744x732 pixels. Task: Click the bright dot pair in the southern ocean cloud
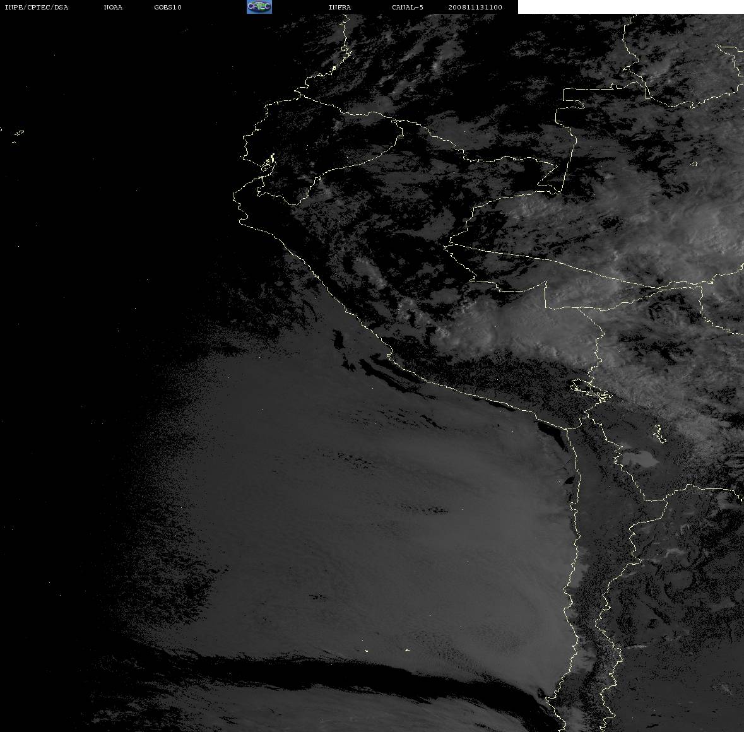(386, 651)
